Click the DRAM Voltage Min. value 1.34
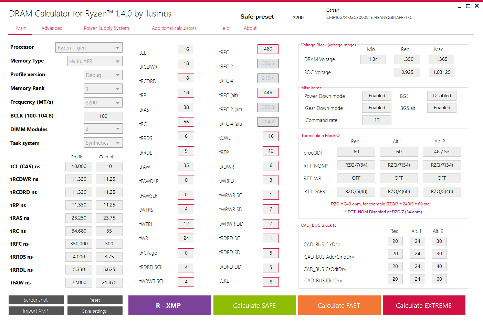The image size is (483, 326). point(373,59)
